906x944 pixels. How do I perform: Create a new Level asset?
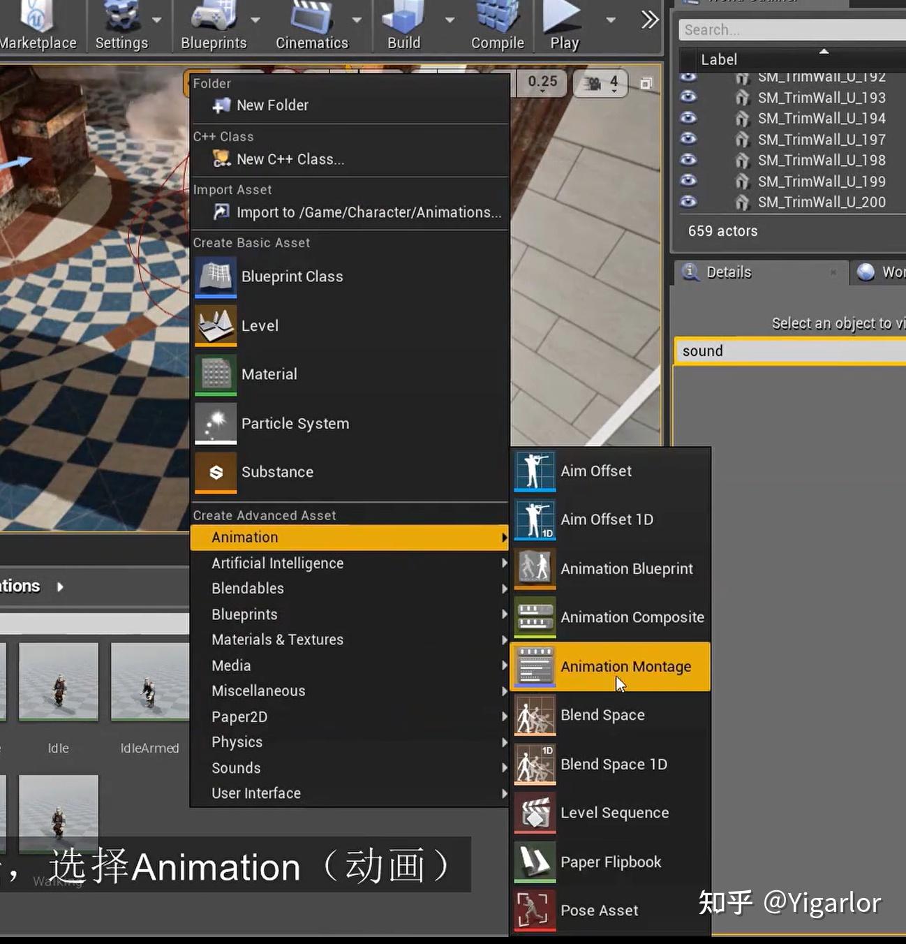click(x=350, y=325)
